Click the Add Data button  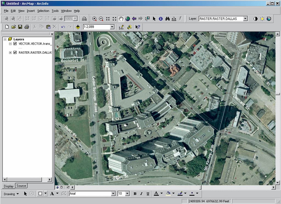coord(78,27)
